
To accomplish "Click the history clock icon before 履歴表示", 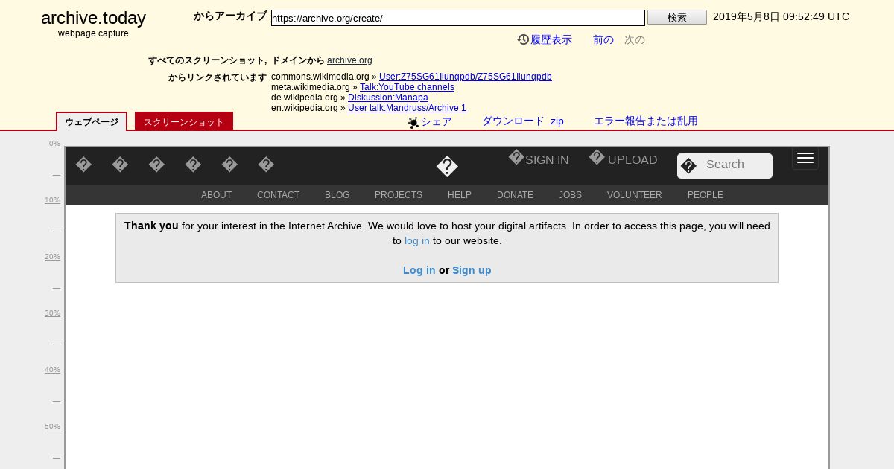I will (x=523, y=39).
